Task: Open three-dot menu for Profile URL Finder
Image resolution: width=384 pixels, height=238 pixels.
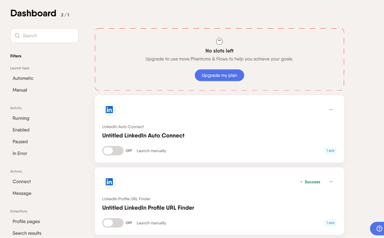Action: click(x=331, y=182)
